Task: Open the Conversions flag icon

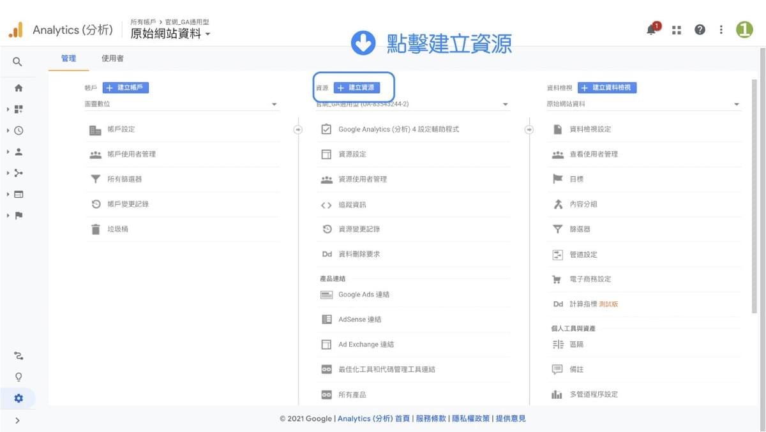Action: tap(19, 216)
